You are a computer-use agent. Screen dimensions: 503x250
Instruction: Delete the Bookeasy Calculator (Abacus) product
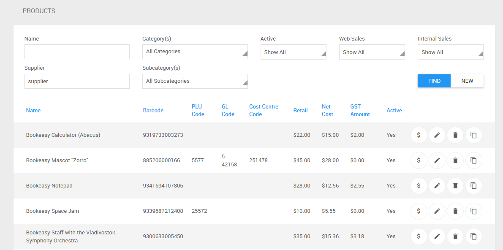pyautogui.click(x=455, y=135)
